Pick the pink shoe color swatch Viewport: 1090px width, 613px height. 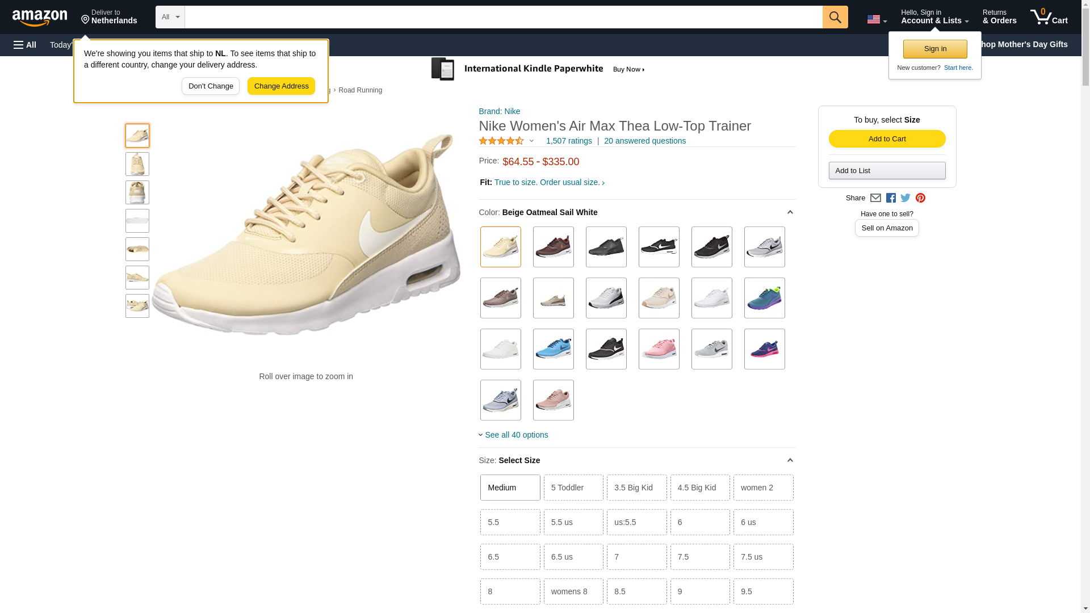click(659, 349)
